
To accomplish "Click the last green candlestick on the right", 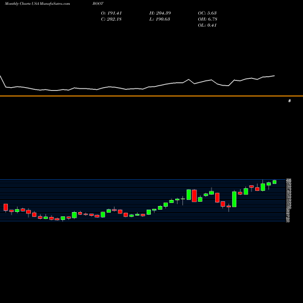I will (x=275, y=182).
